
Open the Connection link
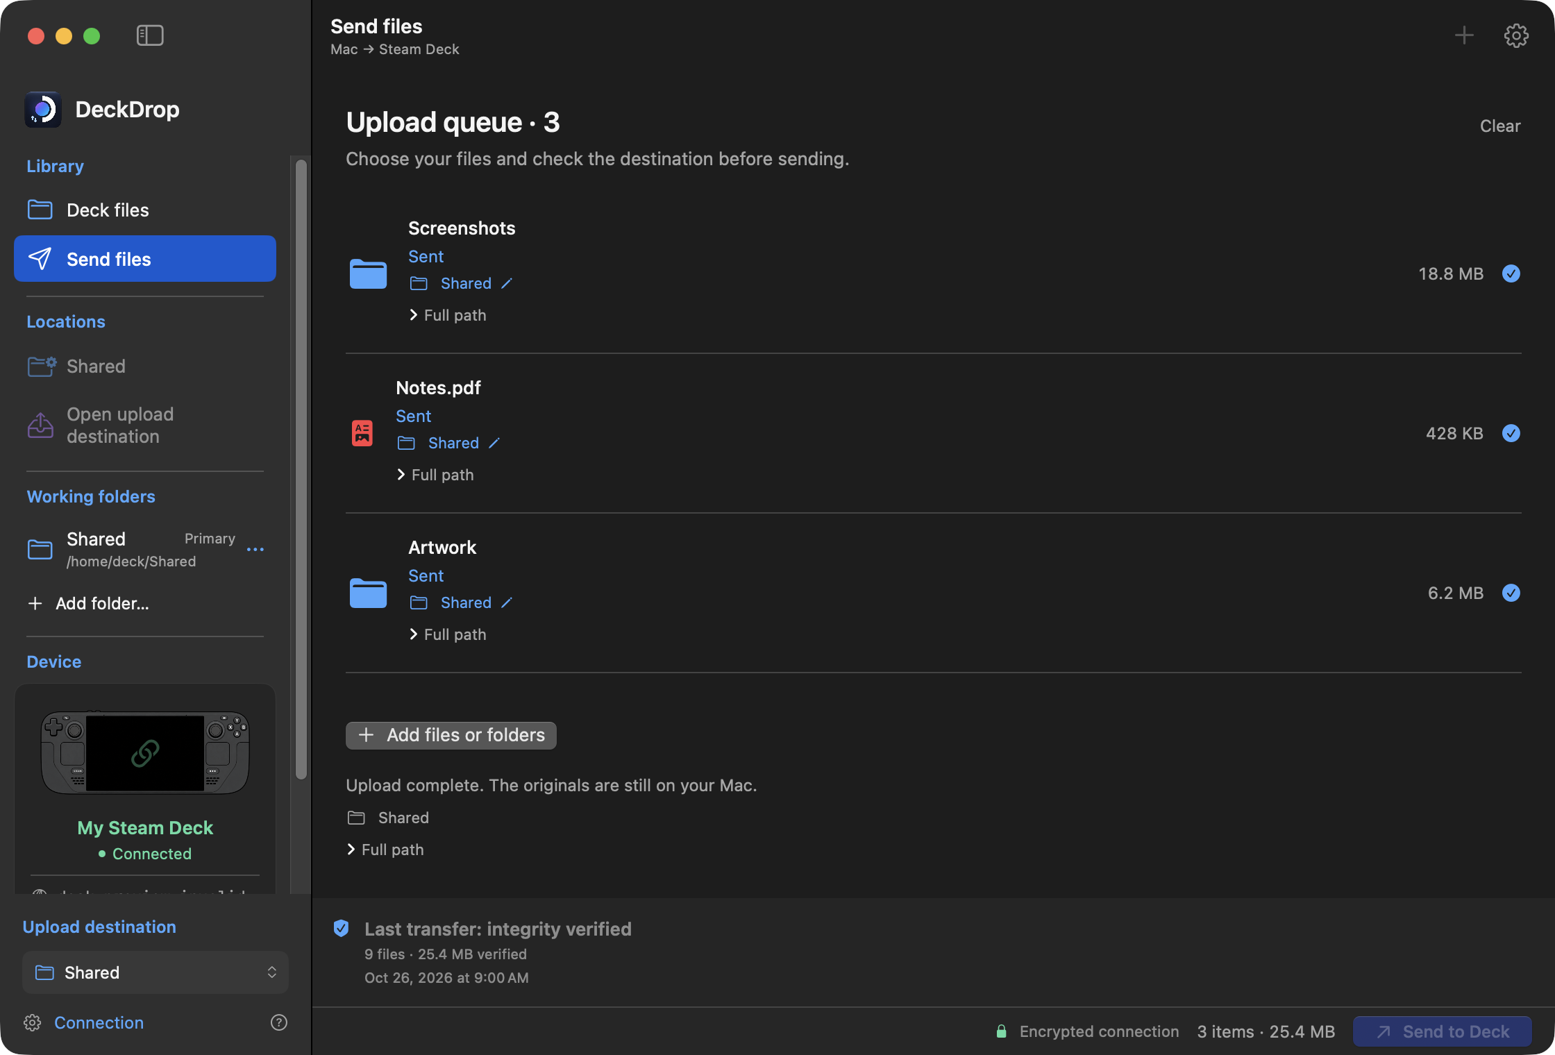pyautogui.click(x=99, y=1022)
